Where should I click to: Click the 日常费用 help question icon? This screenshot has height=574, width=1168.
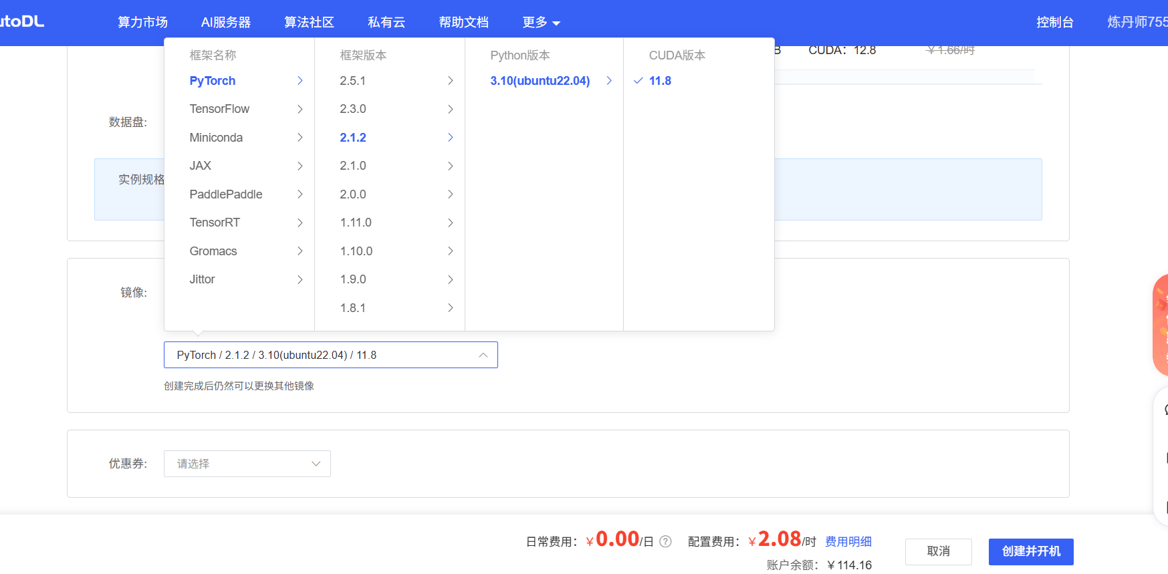tap(665, 542)
